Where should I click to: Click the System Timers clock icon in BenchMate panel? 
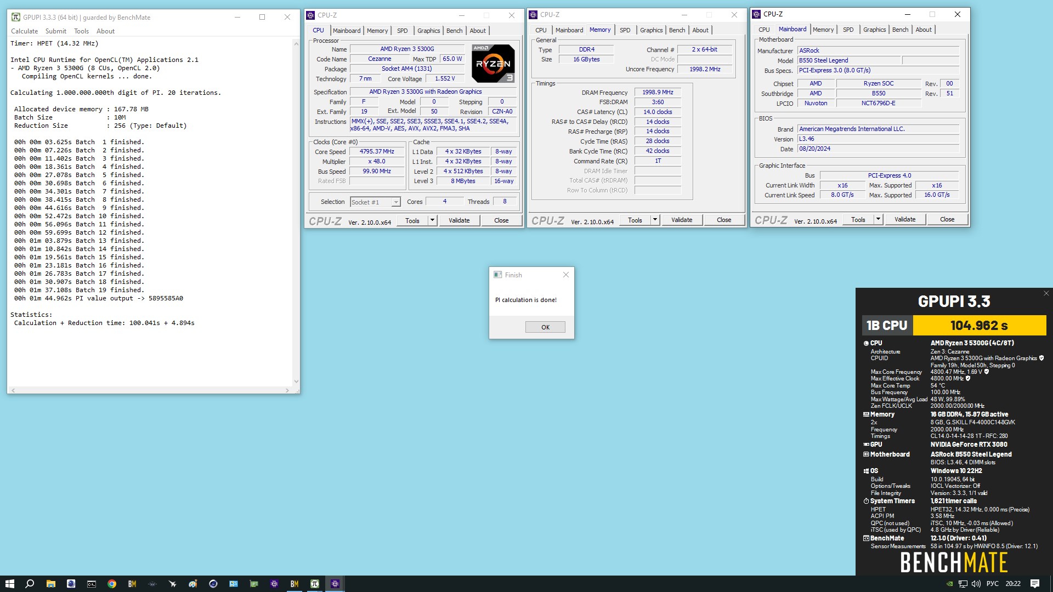867,501
